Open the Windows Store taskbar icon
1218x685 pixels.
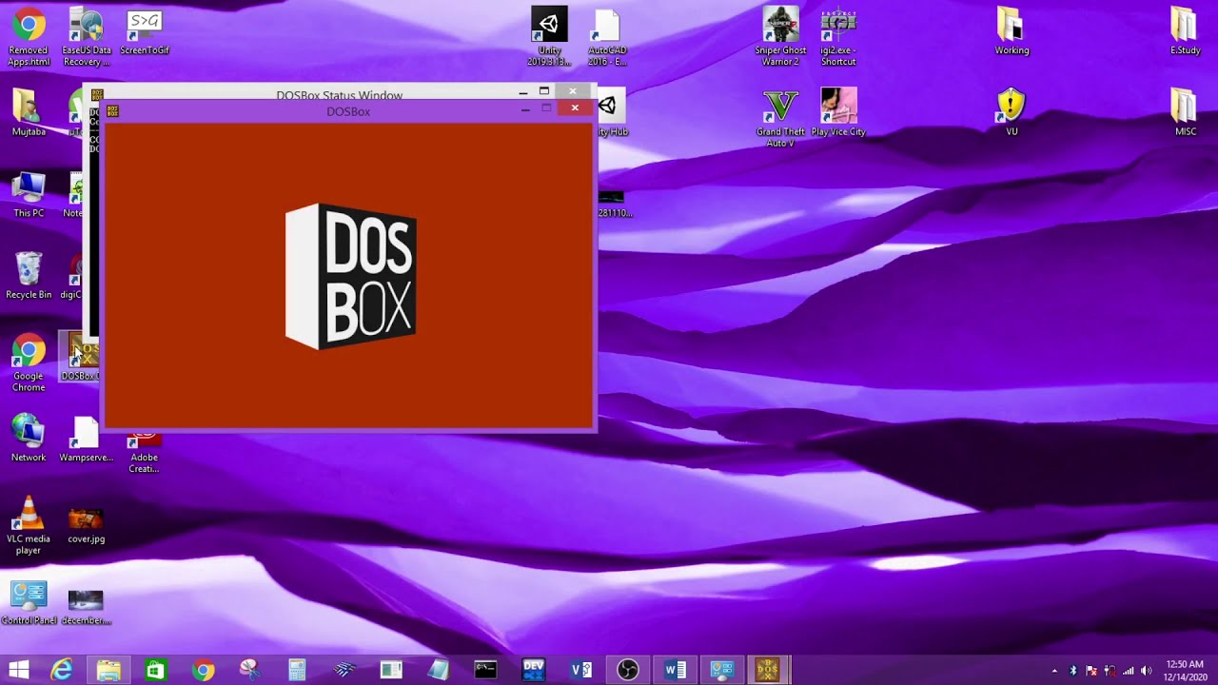[155, 670]
